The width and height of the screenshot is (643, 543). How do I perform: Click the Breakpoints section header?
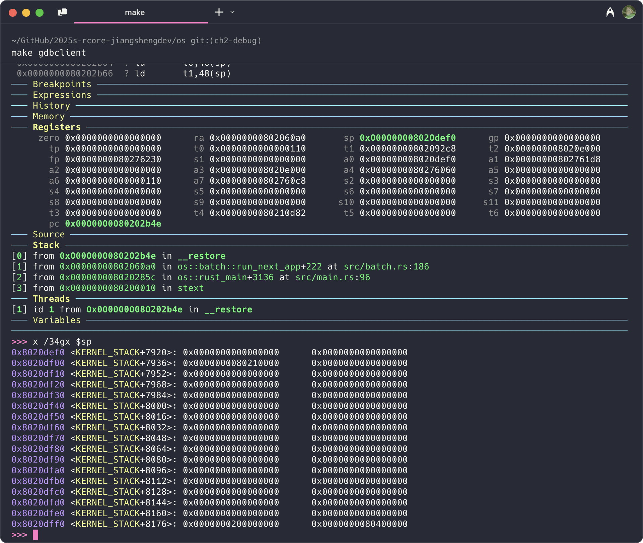(62, 84)
